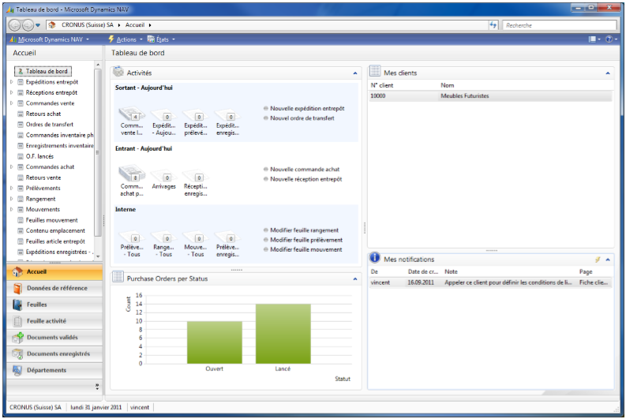Click Modifier feuille prélèvement link

(x=306, y=240)
